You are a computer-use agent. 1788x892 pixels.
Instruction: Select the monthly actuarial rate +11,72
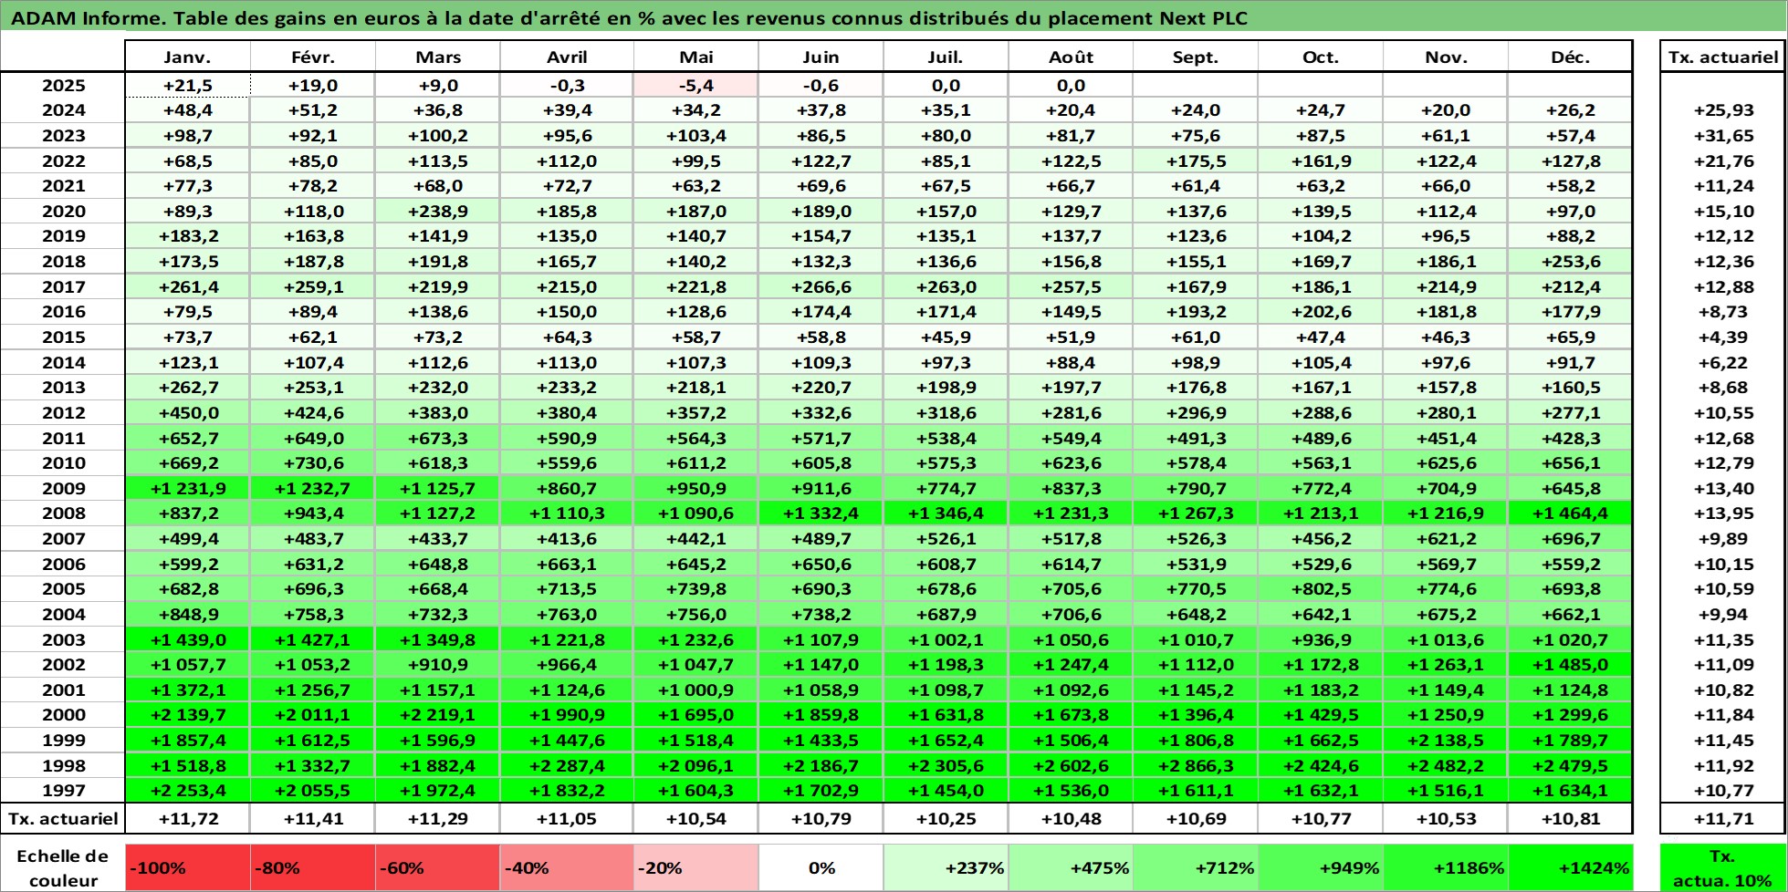click(187, 818)
